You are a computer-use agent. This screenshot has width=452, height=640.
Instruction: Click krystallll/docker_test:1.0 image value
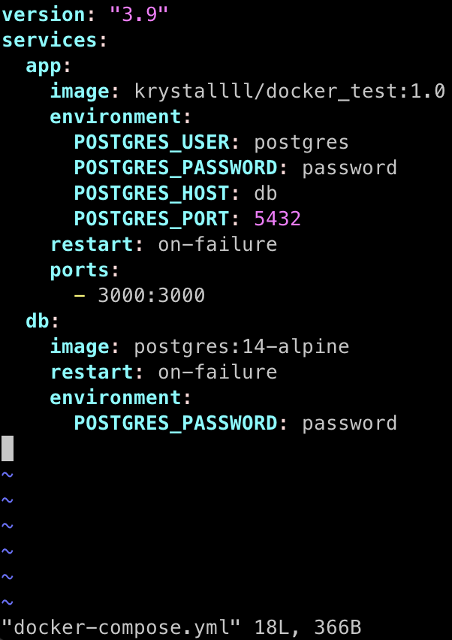(x=290, y=92)
